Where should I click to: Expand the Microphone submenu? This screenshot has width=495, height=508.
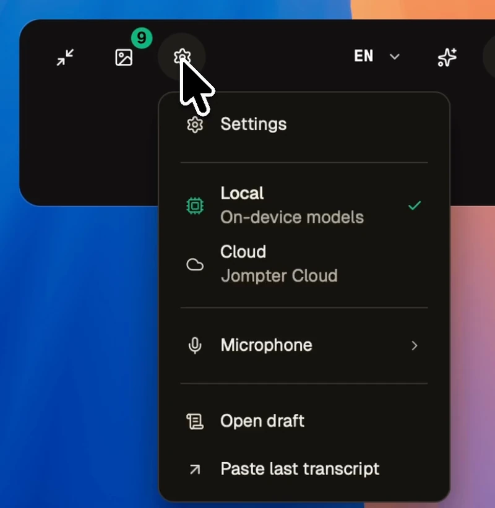[x=304, y=345]
